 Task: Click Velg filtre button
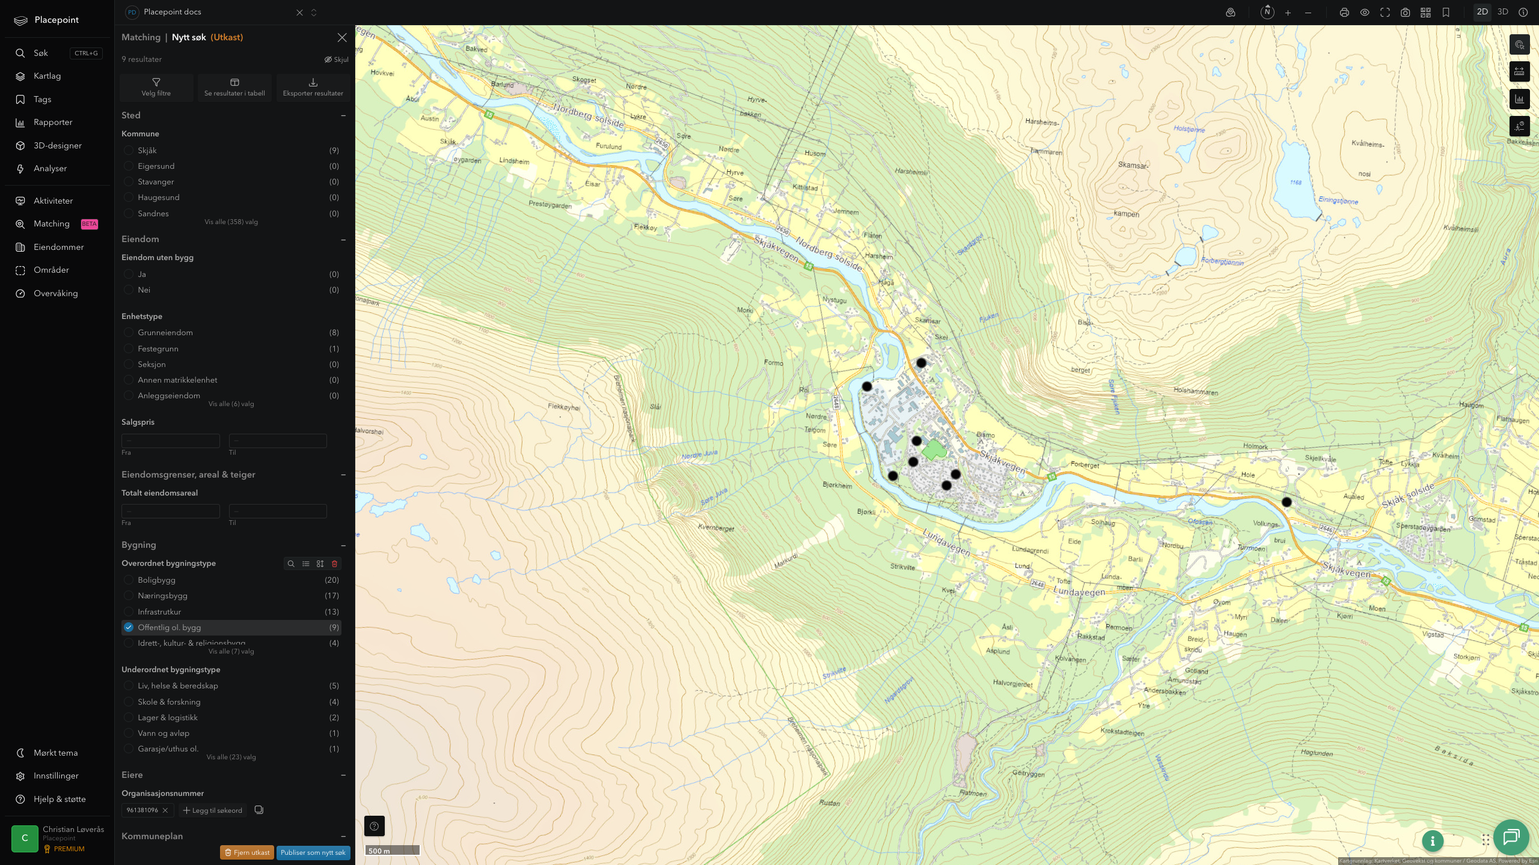pyautogui.click(x=156, y=87)
